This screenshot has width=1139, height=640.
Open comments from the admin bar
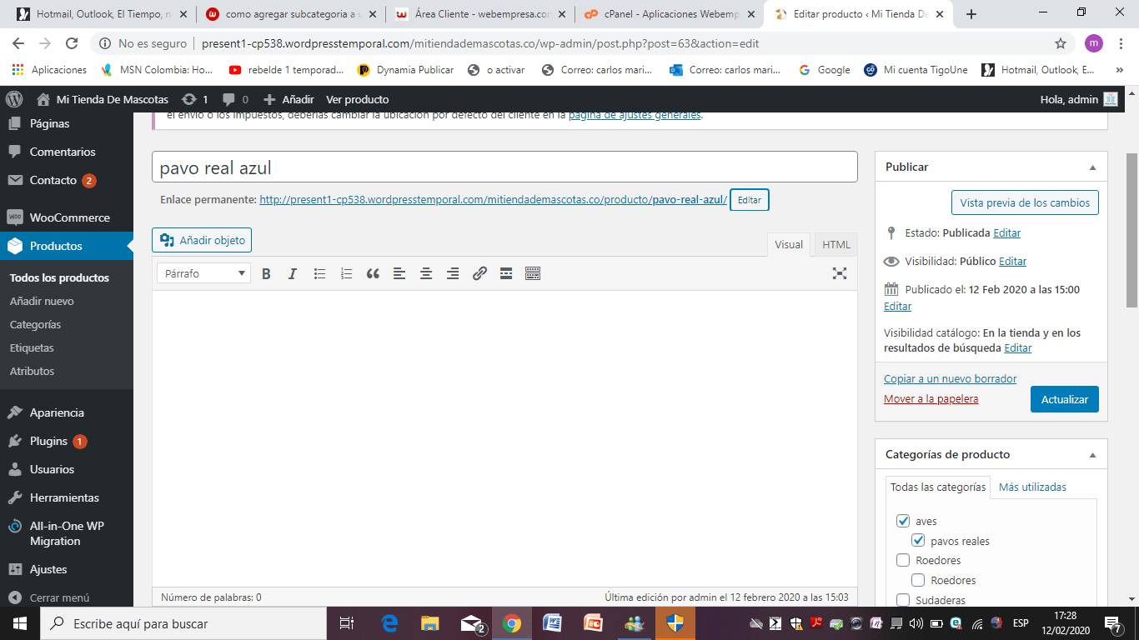point(235,99)
